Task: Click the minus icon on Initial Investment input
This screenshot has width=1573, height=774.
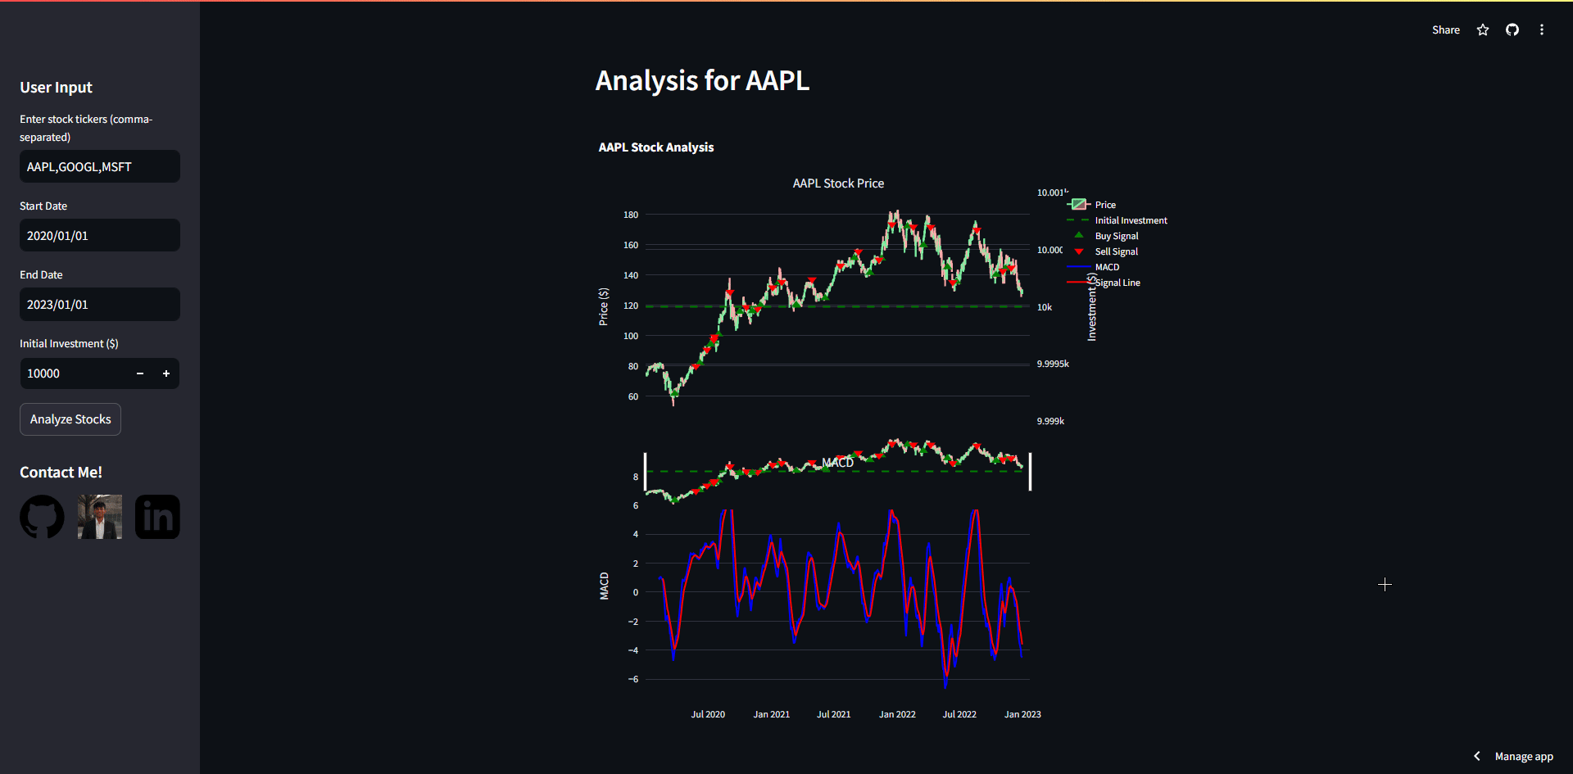Action: (x=139, y=373)
